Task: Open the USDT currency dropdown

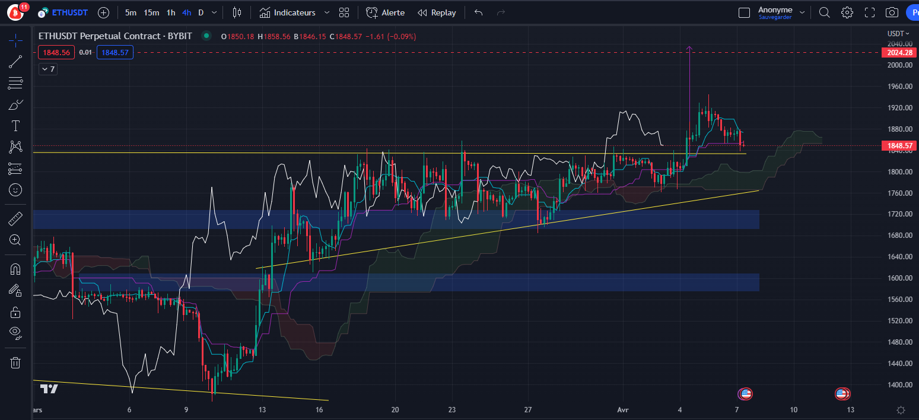Action: [x=896, y=34]
